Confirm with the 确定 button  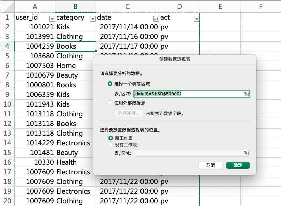click(238, 165)
